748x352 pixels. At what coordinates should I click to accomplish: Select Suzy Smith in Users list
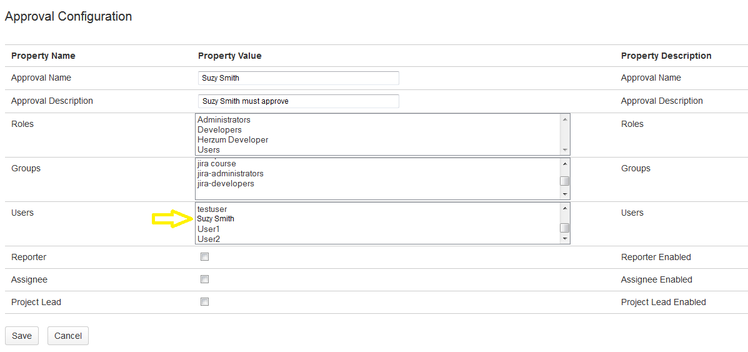tap(216, 219)
